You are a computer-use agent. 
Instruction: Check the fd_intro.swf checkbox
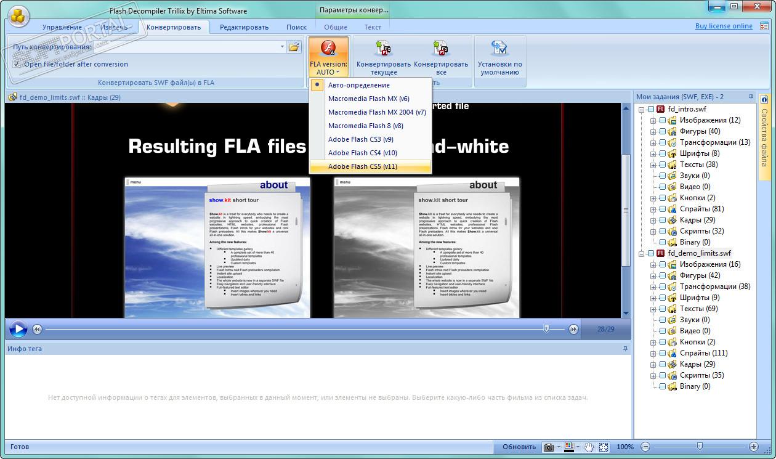tap(651, 109)
